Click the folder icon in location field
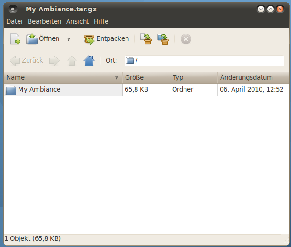291x247 pixels. (x=130, y=60)
